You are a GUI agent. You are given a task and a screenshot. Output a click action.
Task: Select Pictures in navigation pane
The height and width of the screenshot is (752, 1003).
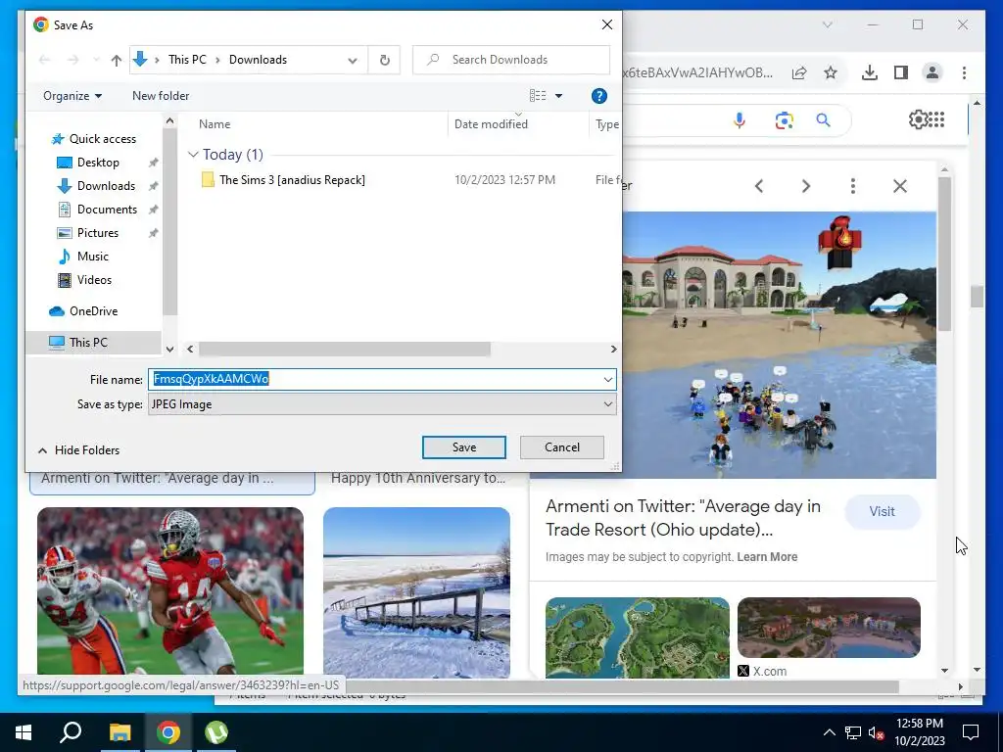coord(88,233)
